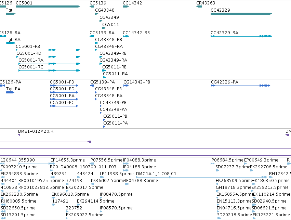291x220 pixels.
Task: Select protein CG5001-PD
Action: coord(64,92)
